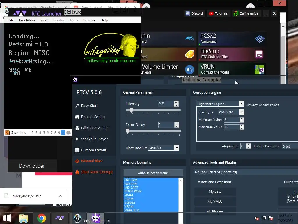Open Windows Start menu
Image resolution: width=298 pixels, height=224 pixels.
pos(7,218)
